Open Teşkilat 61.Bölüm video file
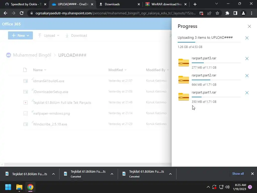This screenshot has height=193, width=257. pos(62,103)
